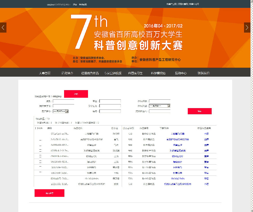Click red button beside username czzyjsxy
This screenshot has width=253, height=212.
(76, 94)
